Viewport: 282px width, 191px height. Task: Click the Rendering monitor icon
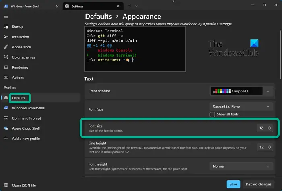point(6,67)
